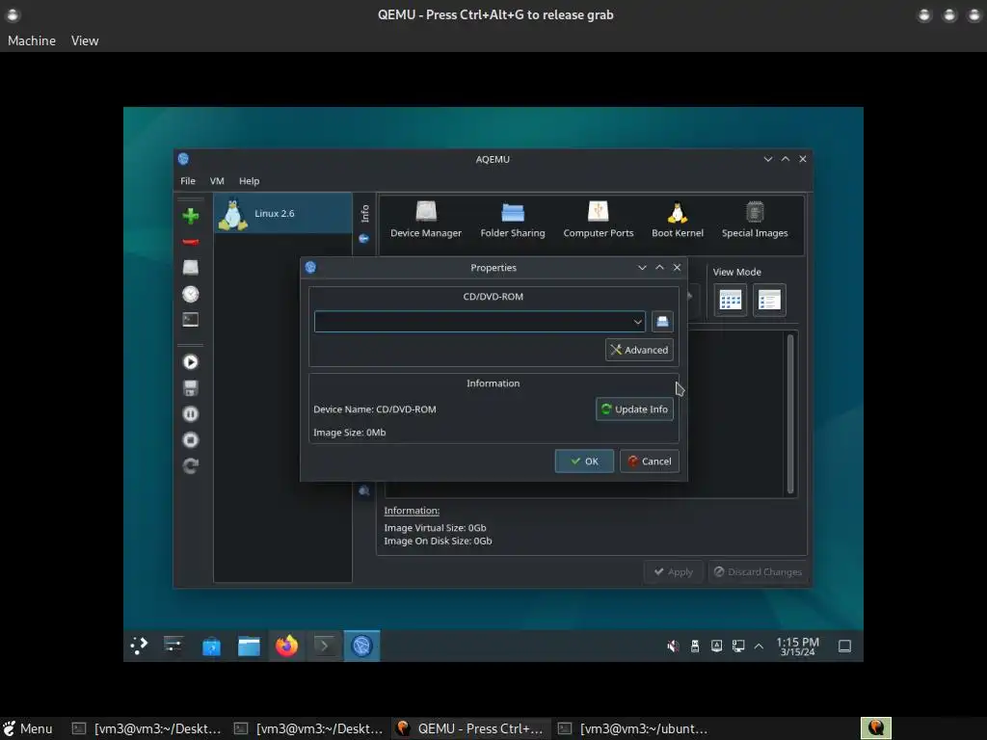Click the hard disk icon in AQEMU sidebar
Screen dimensions: 987x740
coord(190,268)
